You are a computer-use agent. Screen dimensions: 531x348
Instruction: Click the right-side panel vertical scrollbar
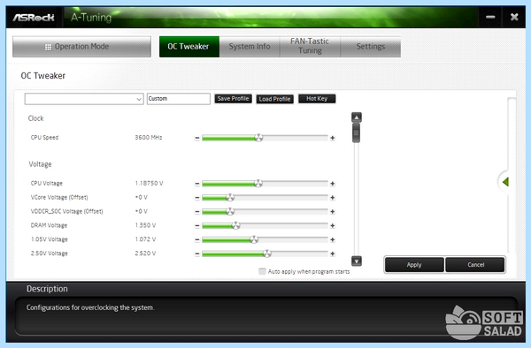coord(512,175)
